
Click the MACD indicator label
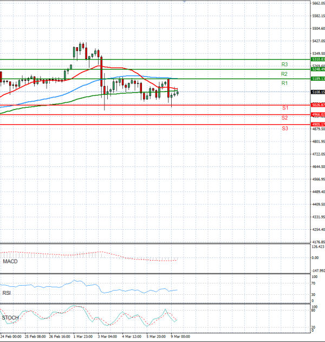(x=10, y=262)
